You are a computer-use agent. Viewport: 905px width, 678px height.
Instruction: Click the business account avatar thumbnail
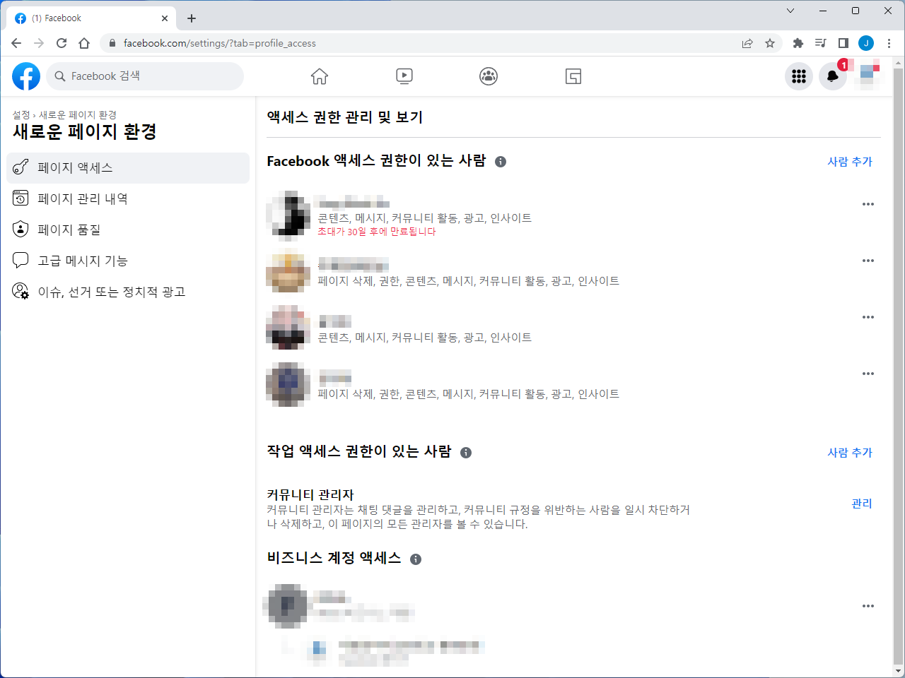tap(286, 606)
